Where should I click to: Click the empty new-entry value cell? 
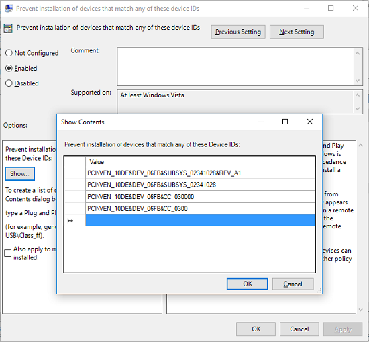coord(200,220)
